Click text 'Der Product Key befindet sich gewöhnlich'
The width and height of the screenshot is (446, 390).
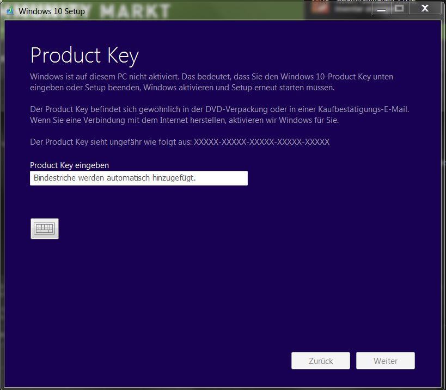click(x=105, y=109)
